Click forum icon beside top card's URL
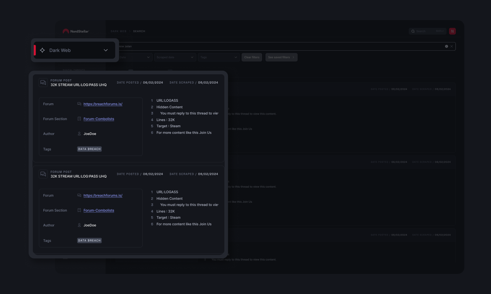 [x=79, y=104]
